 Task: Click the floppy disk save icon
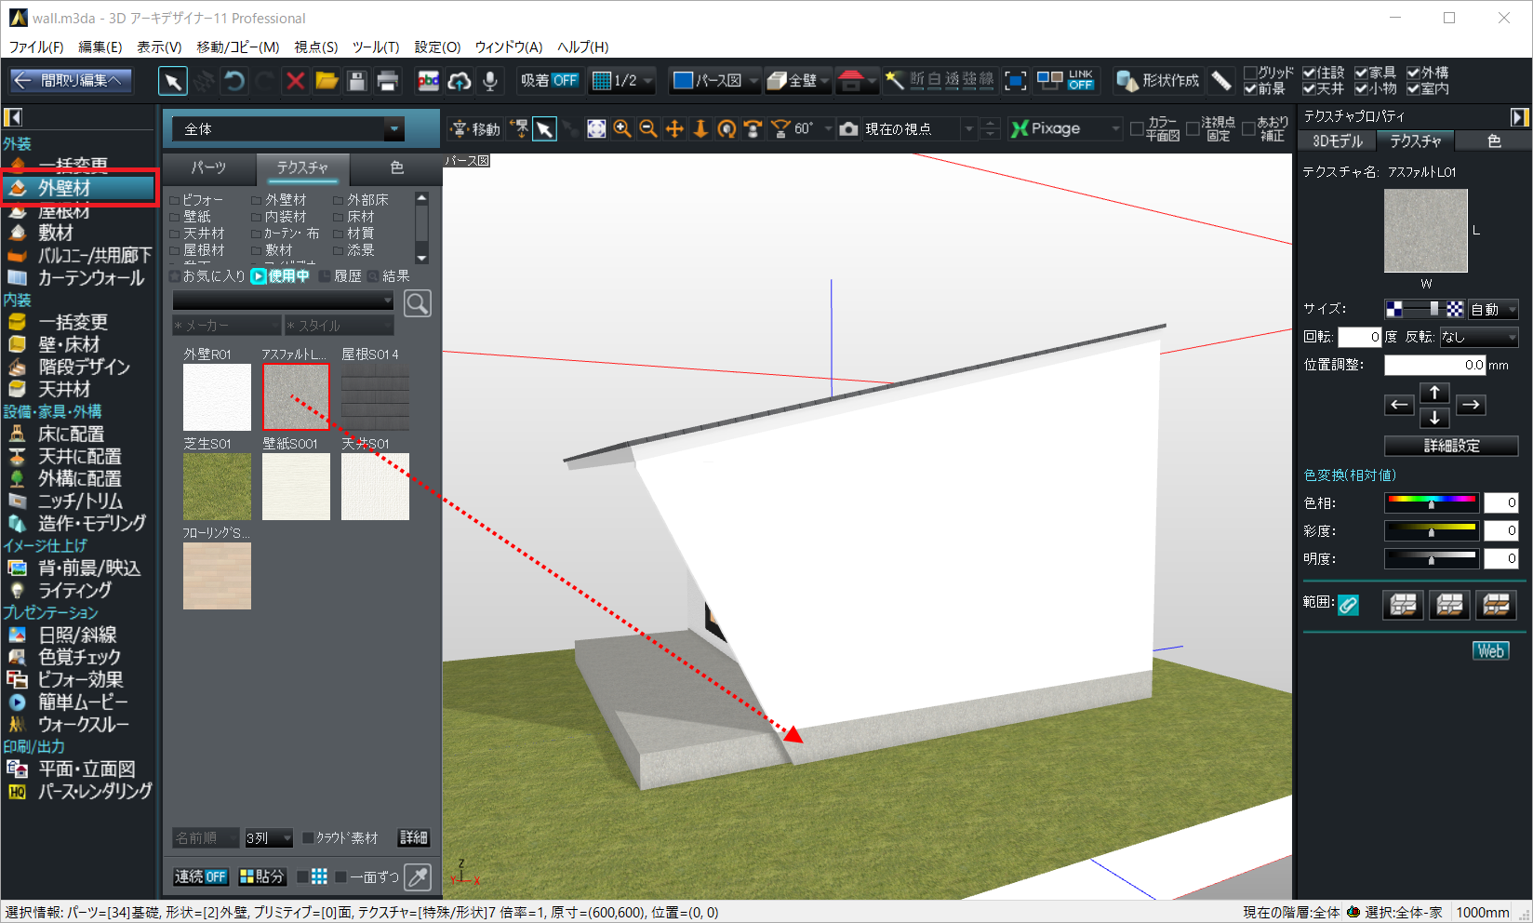click(x=356, y=81)
